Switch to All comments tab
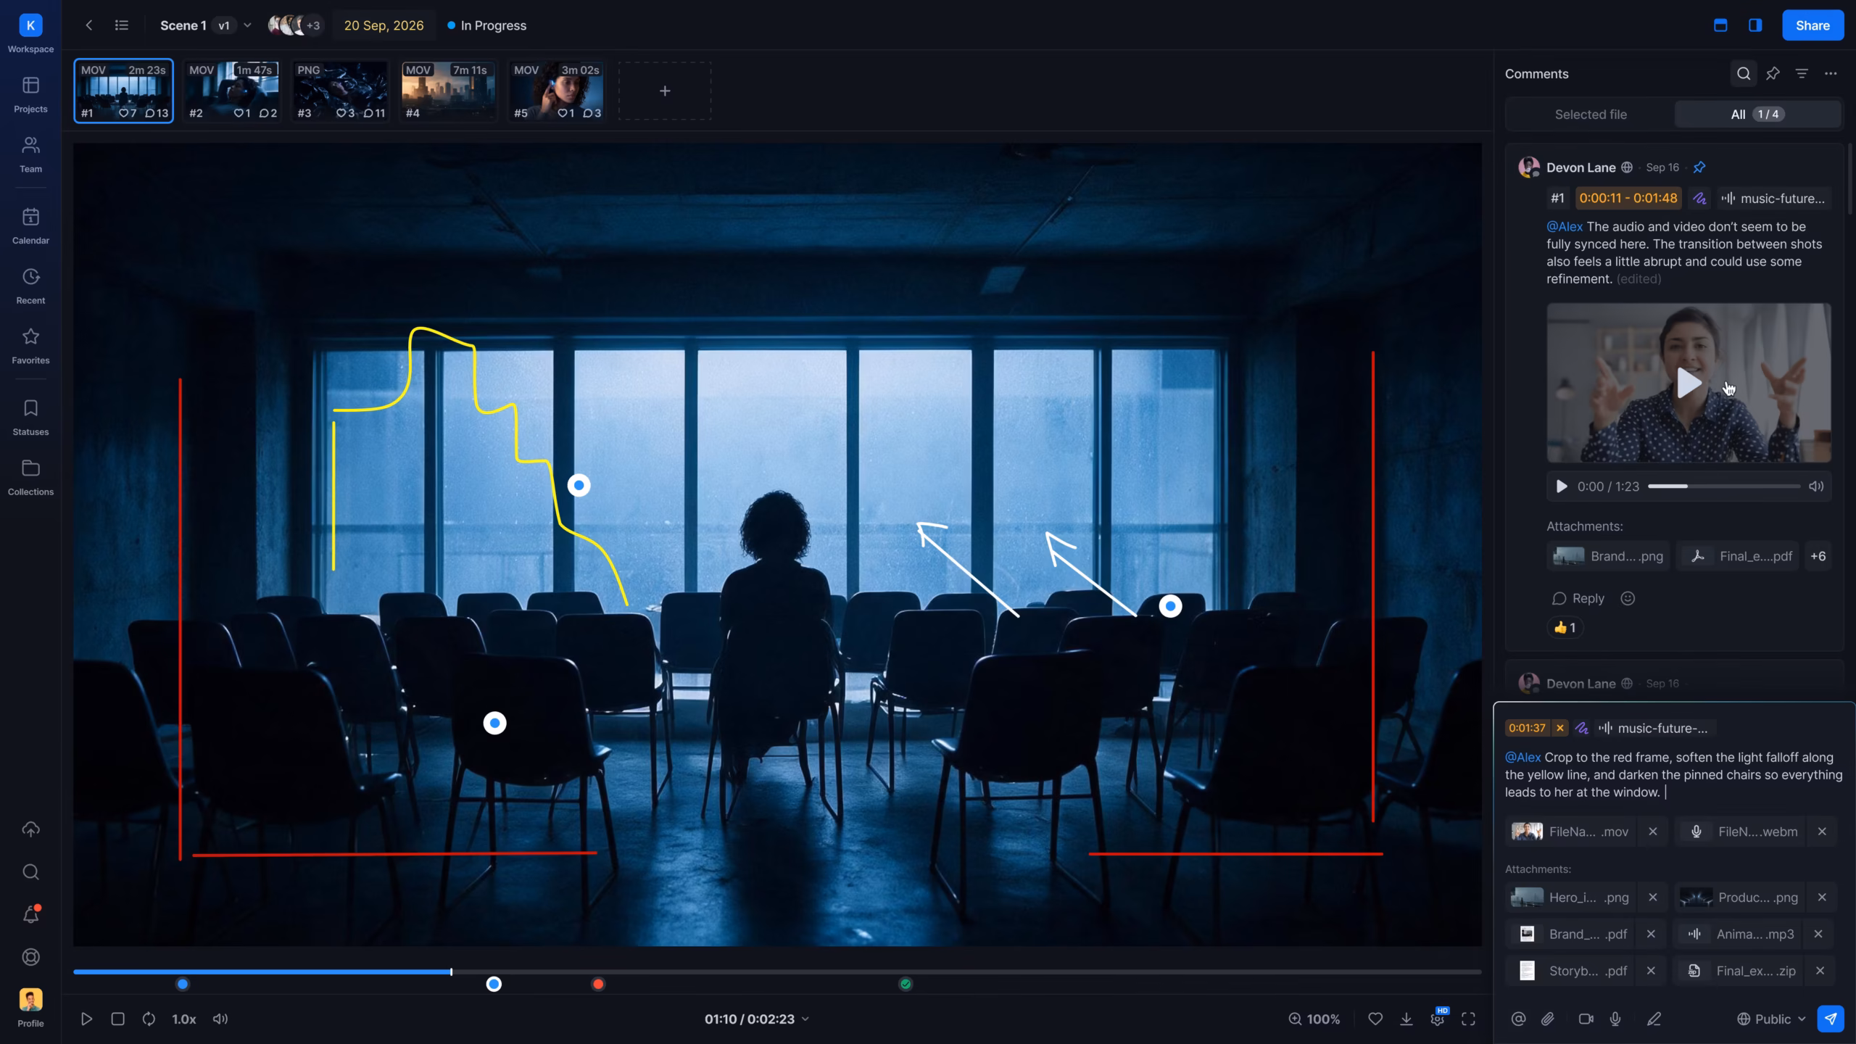 (1757, 115)
